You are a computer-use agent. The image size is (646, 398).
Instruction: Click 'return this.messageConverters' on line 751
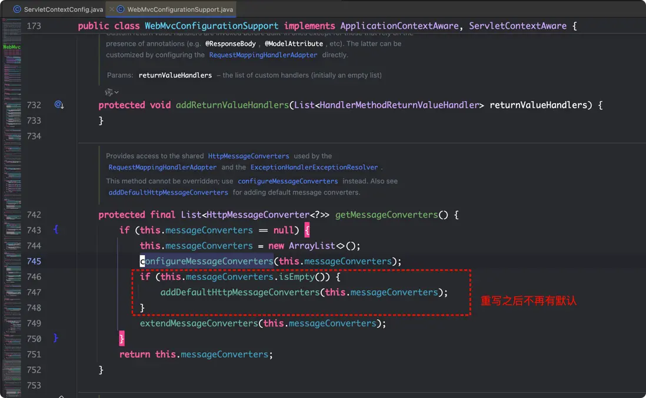pos(194,354)
